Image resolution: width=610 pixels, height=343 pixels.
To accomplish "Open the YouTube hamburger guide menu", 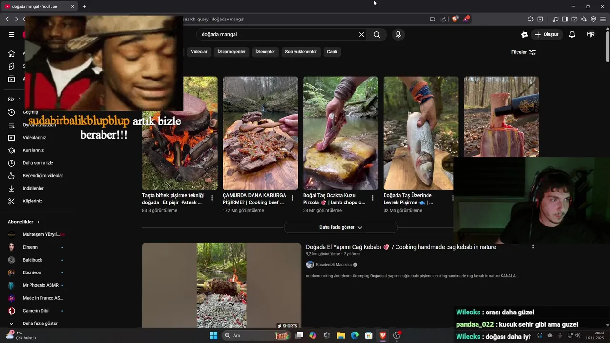I will coord(11,34).
